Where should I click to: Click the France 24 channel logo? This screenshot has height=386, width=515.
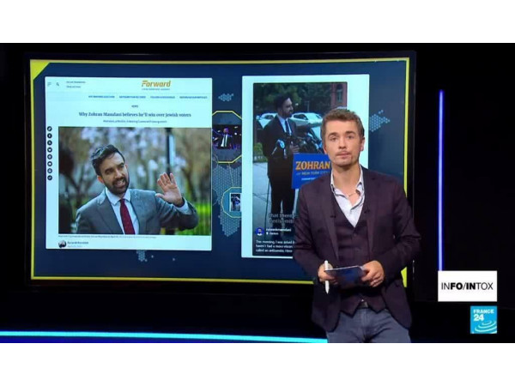coord(482,320)
